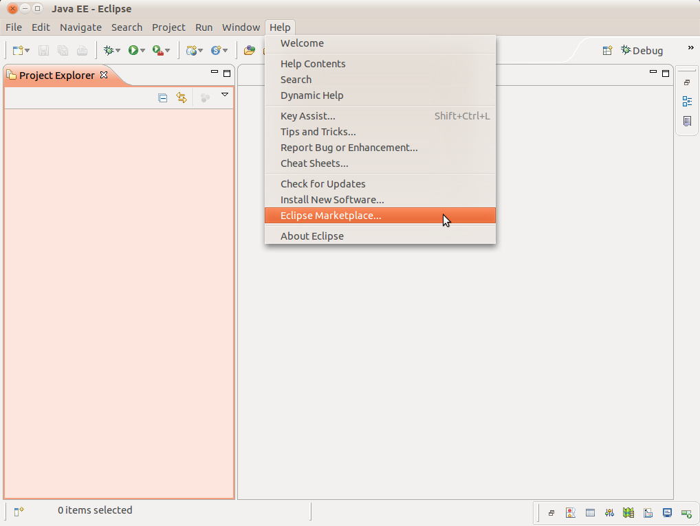The width and height of the screenshot is (700, 526).
Task: Open the Servers sliders fast view icon
Action: pyautogui.click(x=609, y=513)
